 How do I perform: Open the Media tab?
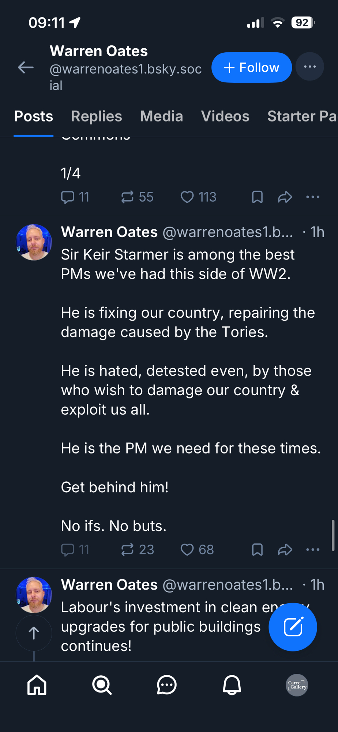tap(161, 116)
